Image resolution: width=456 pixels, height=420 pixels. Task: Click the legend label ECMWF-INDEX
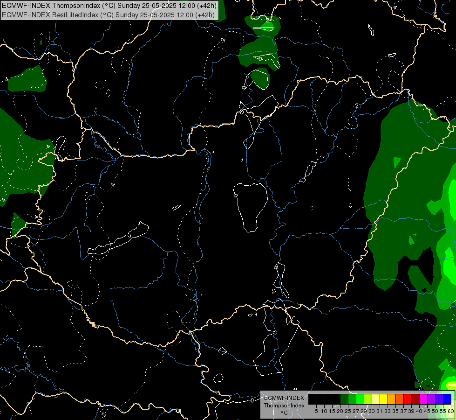284,398
